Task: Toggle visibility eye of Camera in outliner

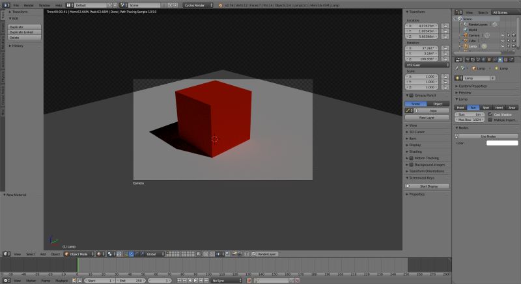Action: point(503,36)
